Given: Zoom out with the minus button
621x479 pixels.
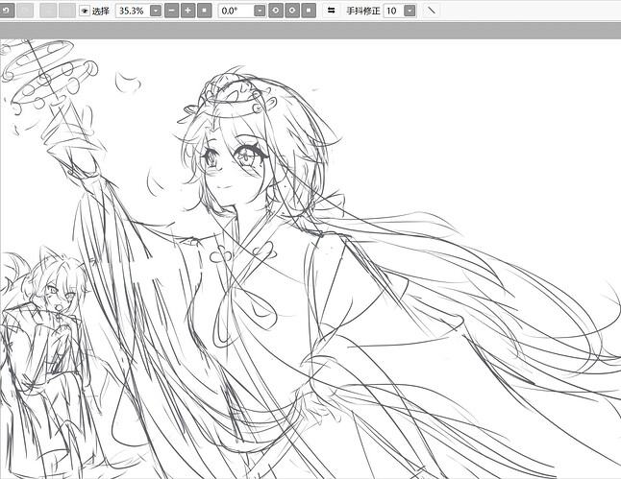Looking at the screenshot, I should pos(171,11).
